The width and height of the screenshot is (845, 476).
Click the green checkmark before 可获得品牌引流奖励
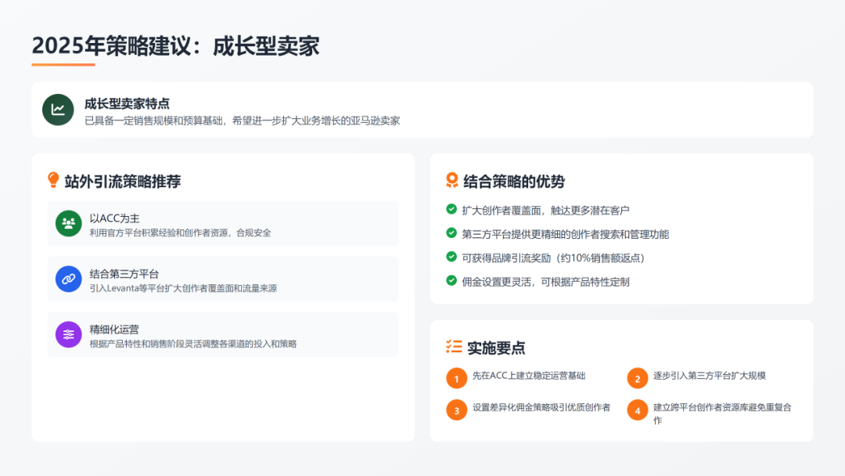[x=451, y=257]
